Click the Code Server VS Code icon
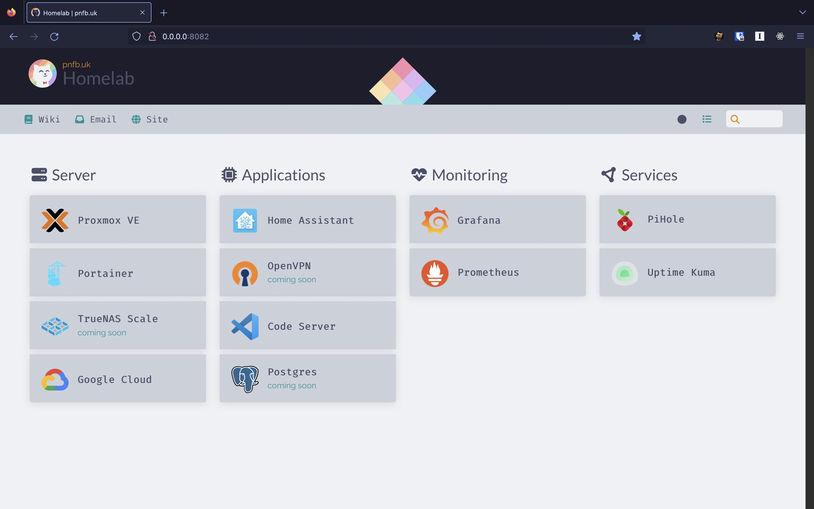Image resolution: width=814 pixels, height=509 pixels. click(x=245, y=326)
